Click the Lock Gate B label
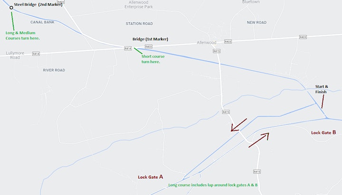342x195 pixels. coord(323,132)
